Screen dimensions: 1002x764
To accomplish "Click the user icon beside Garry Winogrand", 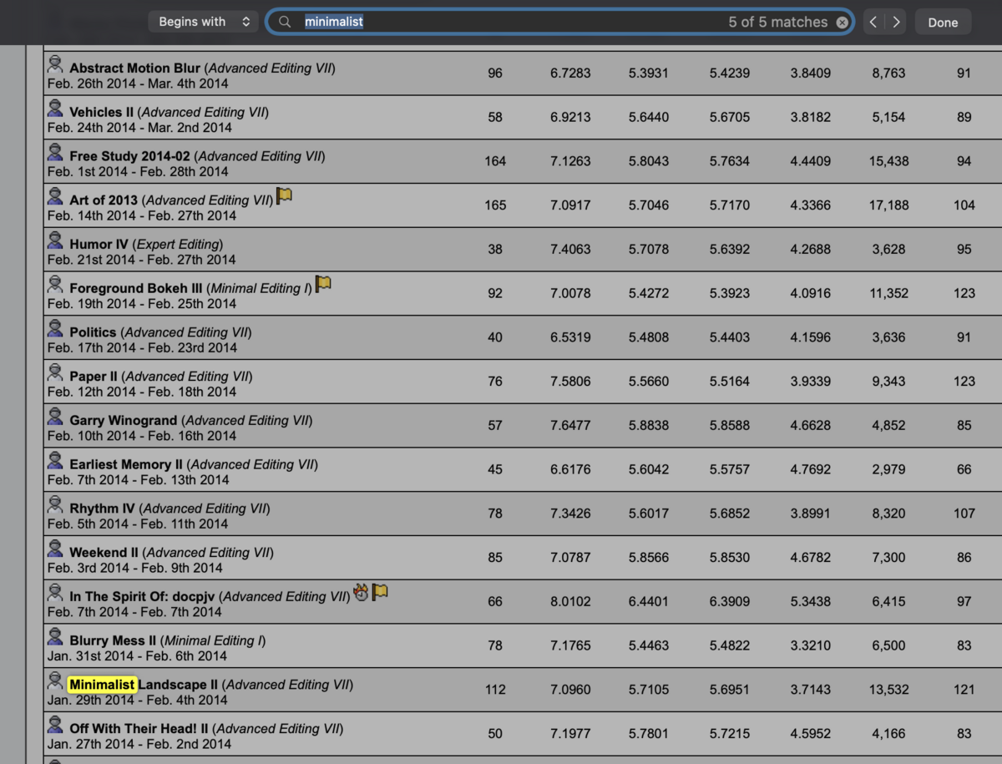I will pyautogui.click(x=55, y=417).
